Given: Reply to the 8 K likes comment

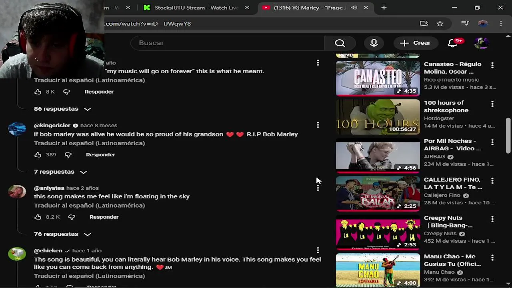Looking at the screenshot, I should click(x=99, y=92).
